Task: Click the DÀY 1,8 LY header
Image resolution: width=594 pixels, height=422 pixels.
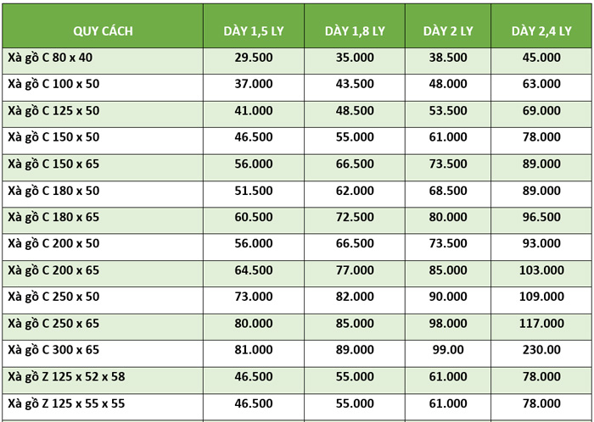Action: [355, 31]
